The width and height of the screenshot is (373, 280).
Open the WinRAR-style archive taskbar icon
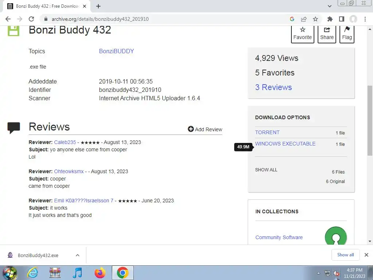pos(55,273)
